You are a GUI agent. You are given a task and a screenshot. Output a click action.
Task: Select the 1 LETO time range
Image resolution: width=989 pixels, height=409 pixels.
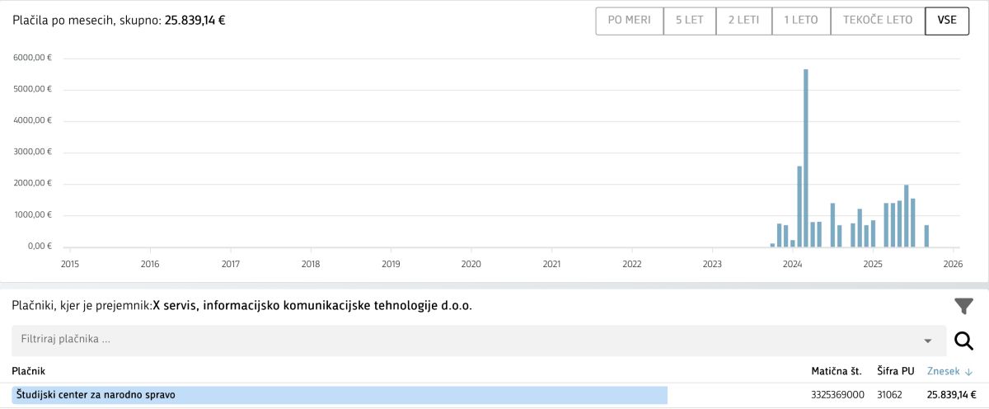801,21
